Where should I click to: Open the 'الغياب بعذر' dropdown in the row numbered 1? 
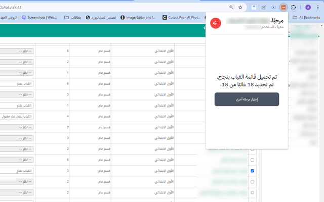pyautogui.click(x=17, y=106)
